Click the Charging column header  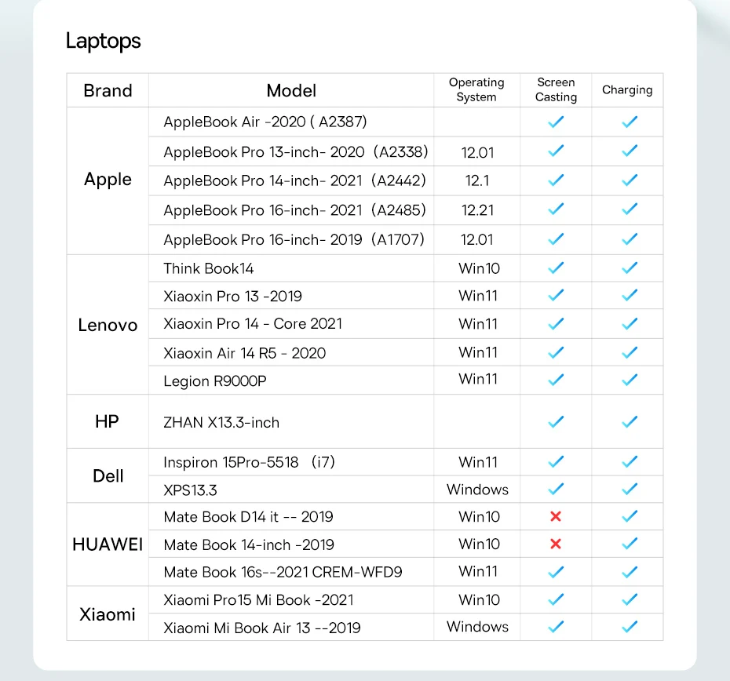point(627,89)
